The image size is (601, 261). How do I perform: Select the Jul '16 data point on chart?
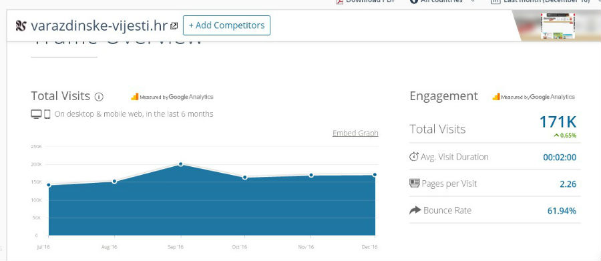point(49,185)
